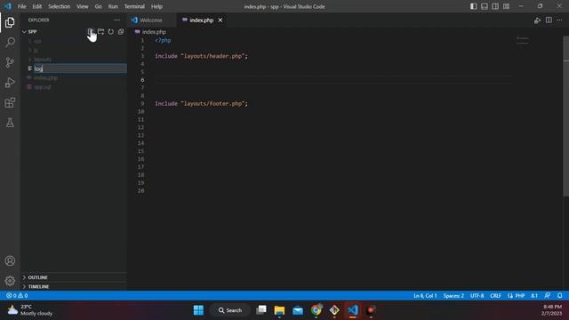The width and height of the screenshot is (569, 320).
Task: Open the Help menu
Action: tap(156, 6)
